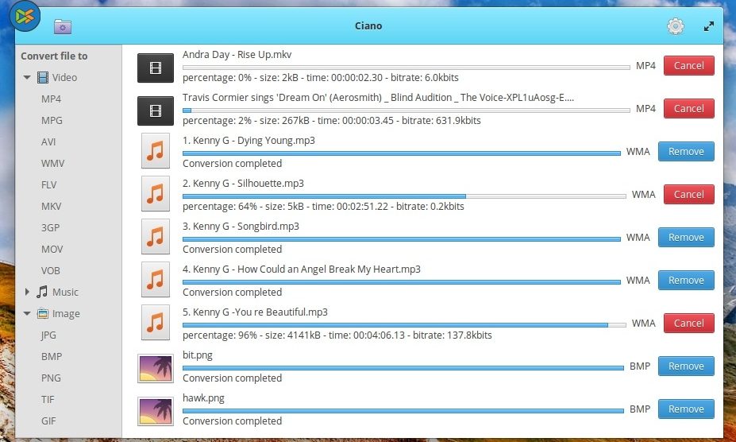Remove bit.png from the list
The image size is (736, 442).
point(686,366)
